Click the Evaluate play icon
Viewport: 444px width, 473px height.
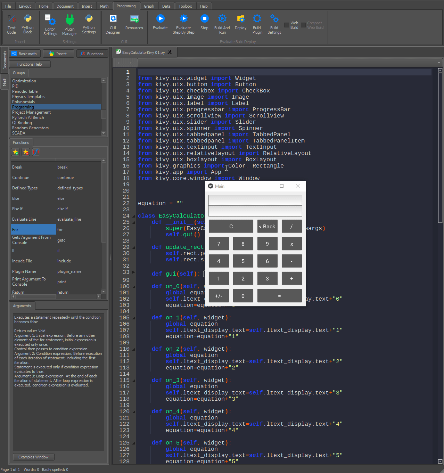160,19
